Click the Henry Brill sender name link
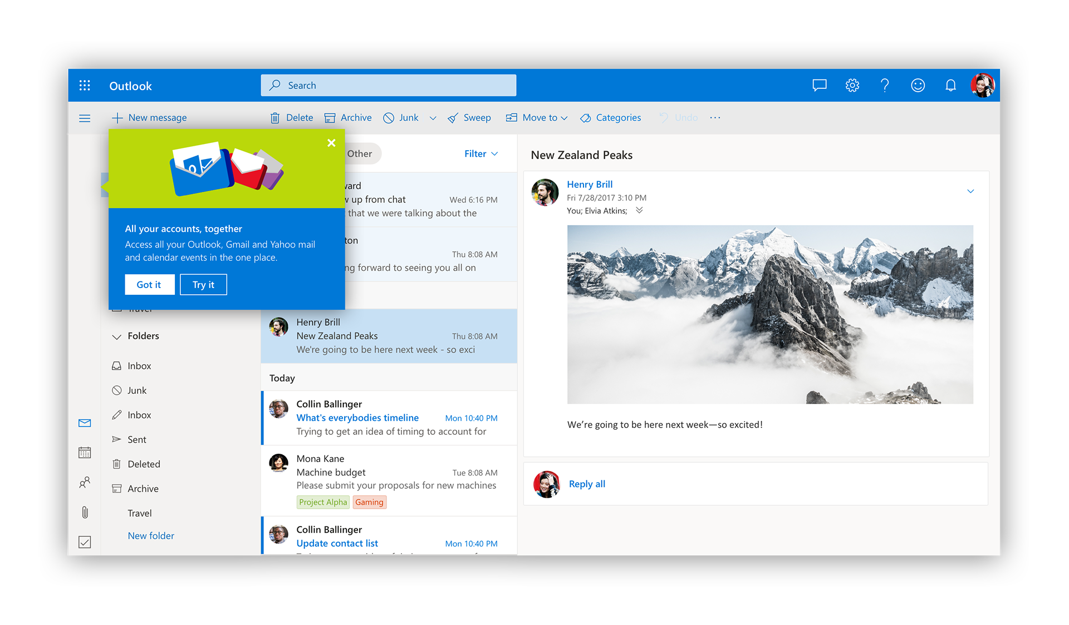The width and height of the screenshot is (1069, 625). tap(590, 185)
